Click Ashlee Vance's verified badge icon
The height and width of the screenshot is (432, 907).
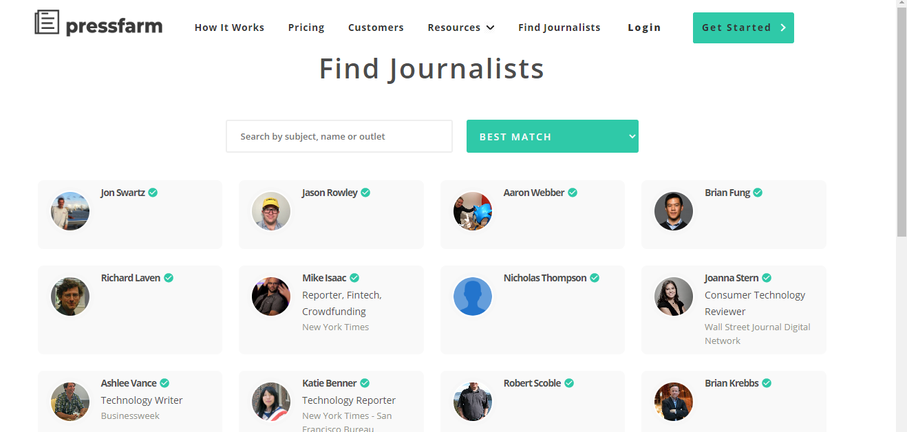(x=164, y=383)
